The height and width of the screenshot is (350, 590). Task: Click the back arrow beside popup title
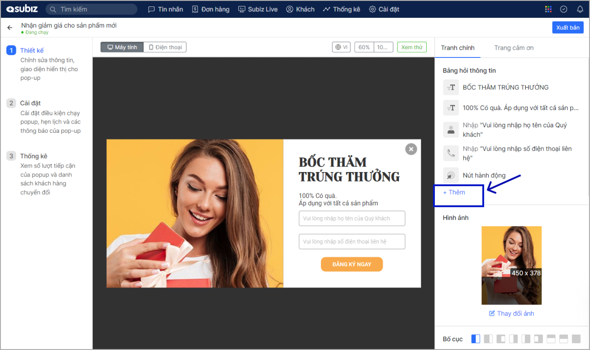10,28
